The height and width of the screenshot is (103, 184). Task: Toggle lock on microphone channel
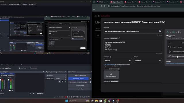click(12, 90)
